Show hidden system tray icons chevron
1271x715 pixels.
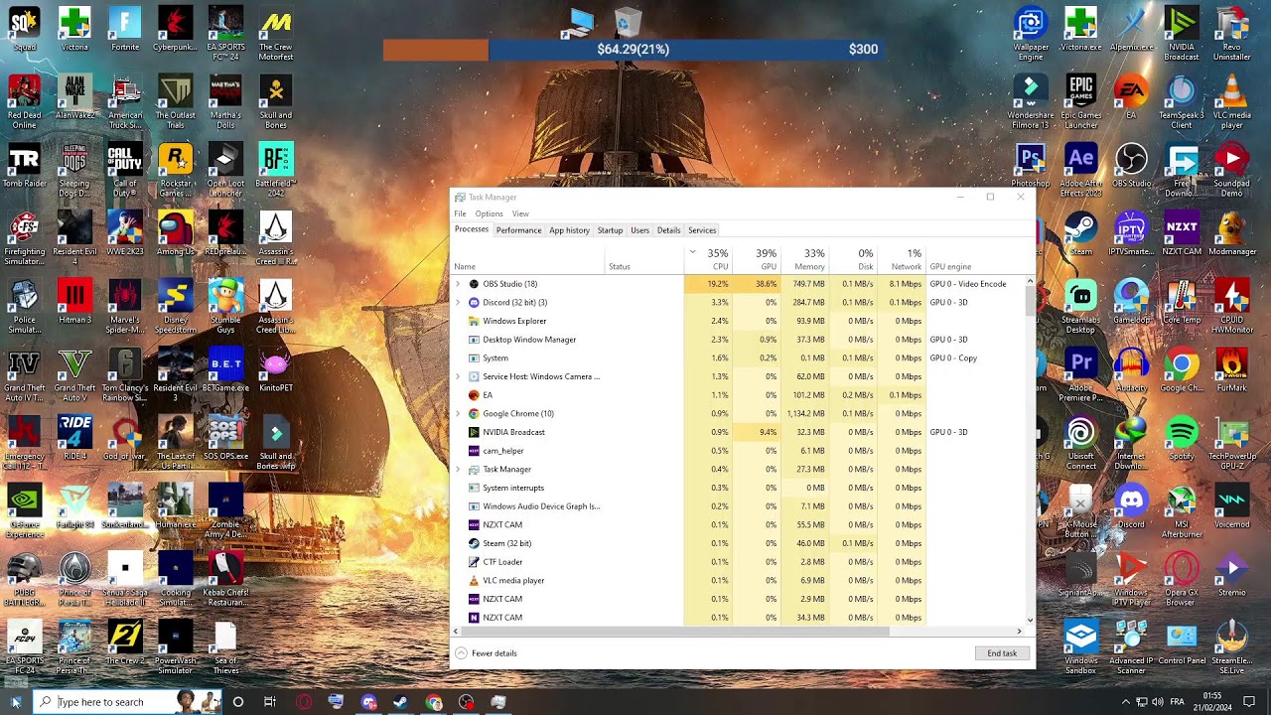tap(1125, 702)
